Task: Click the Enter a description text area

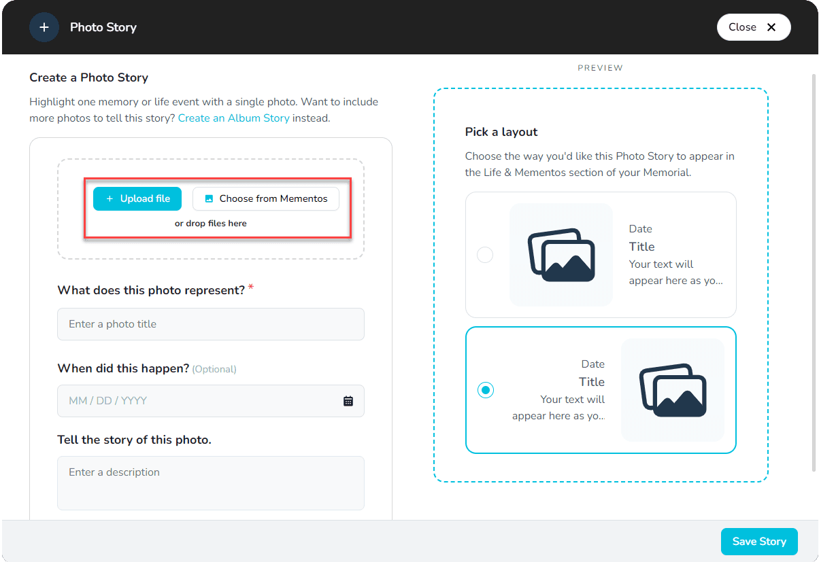Action: [211, 482]
